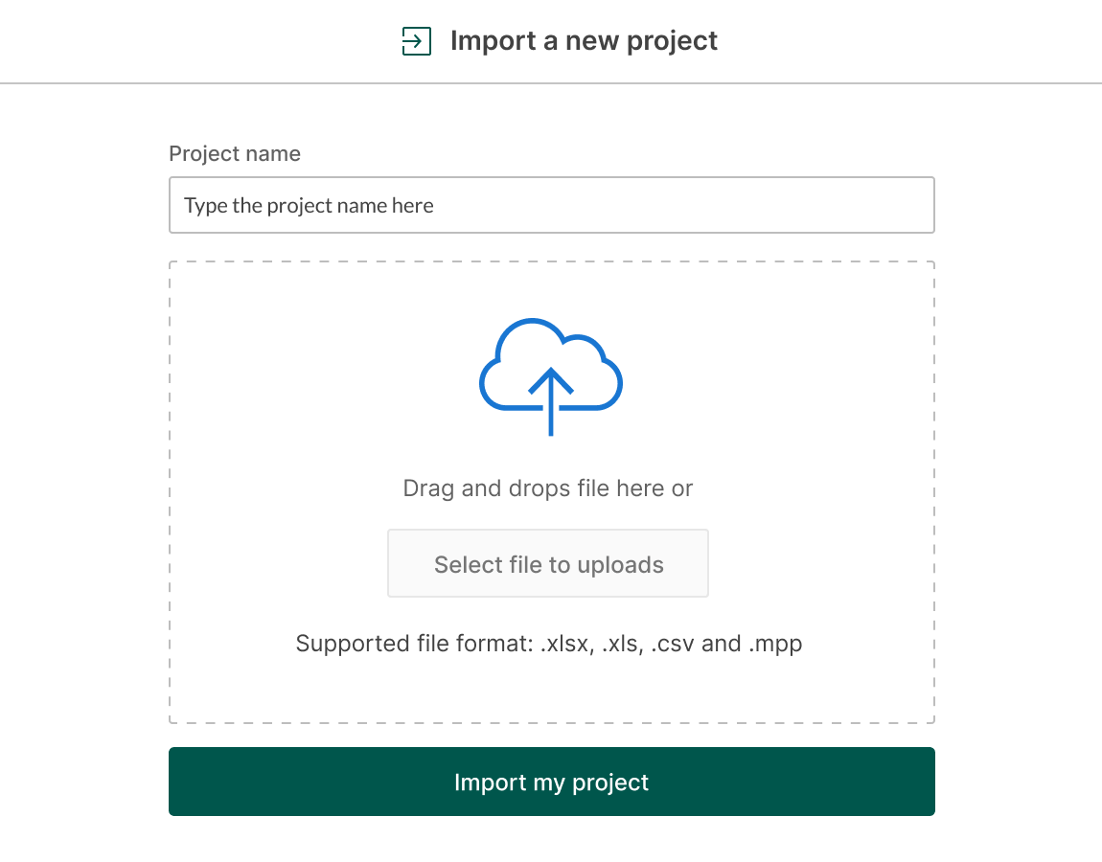Click the word 'Select' in upload button
The width and height of the screenshot is (1102, 862).
(467, 565)
